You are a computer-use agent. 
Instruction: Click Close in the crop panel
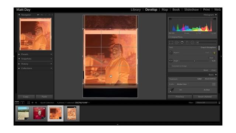[213, 70]
